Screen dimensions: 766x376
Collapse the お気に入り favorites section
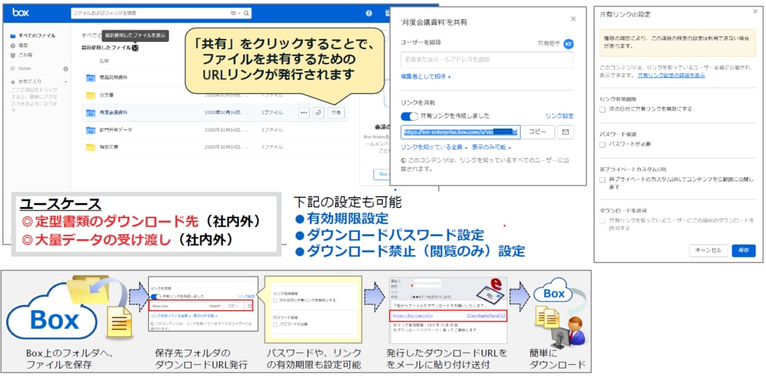point(66,82)
